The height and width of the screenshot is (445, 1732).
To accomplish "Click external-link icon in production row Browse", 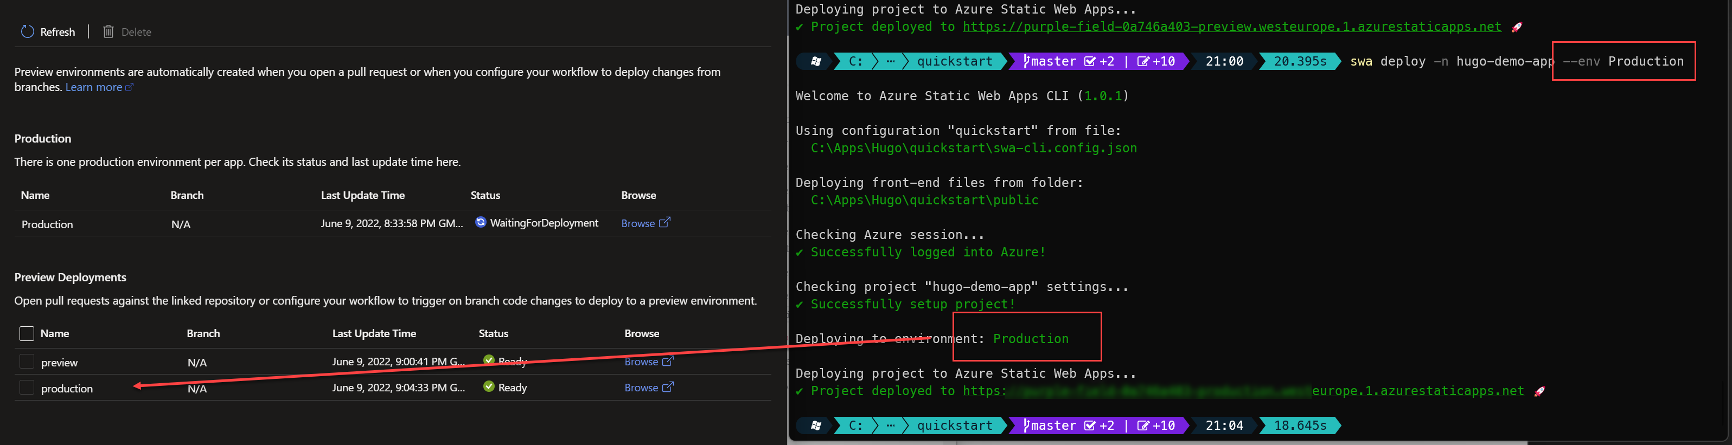I will click(668, 387).
